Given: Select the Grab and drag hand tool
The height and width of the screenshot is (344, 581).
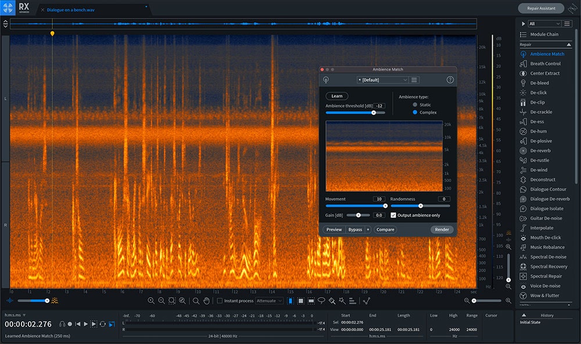Looking at the screenshot, I should click(x=206, y=300).
